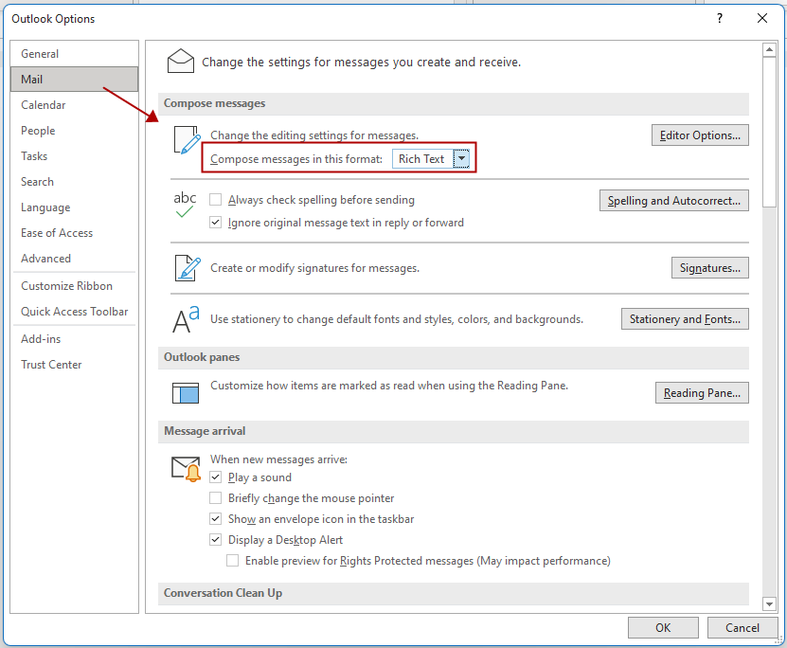Click the envelope with bell arrival icon

tap(187, 469)
